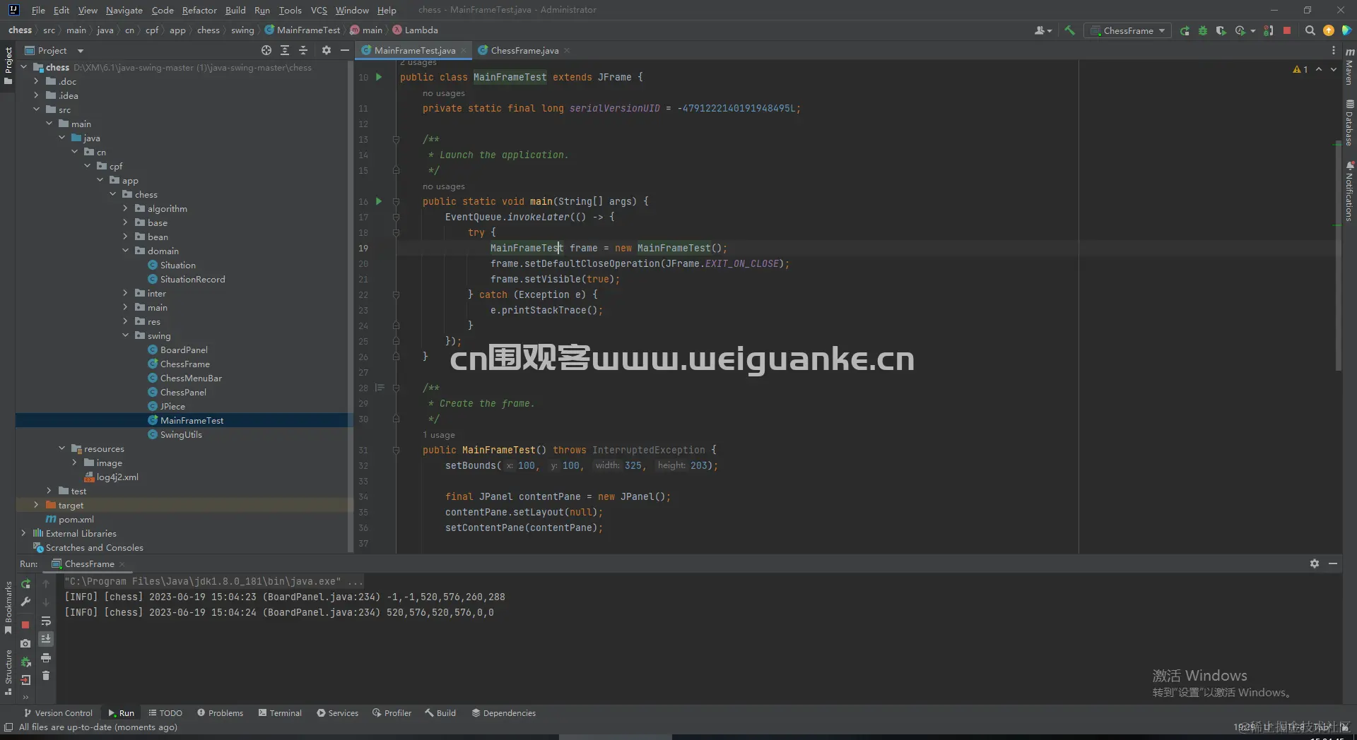Image resolution: width=1357 pixels, height=740 pixels.
Task: Click the '1 usage' hint above the constructor
Action: pos(438,435)
